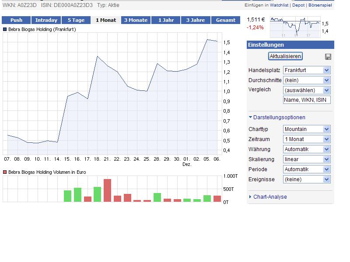Open the Periode Automatik dropdown

tap(307, 169)
